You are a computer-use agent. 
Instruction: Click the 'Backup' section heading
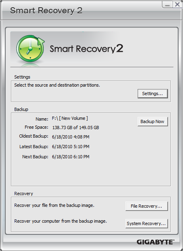[21, 109]
